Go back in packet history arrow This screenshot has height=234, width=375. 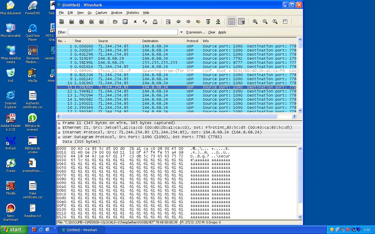(178, 22)
